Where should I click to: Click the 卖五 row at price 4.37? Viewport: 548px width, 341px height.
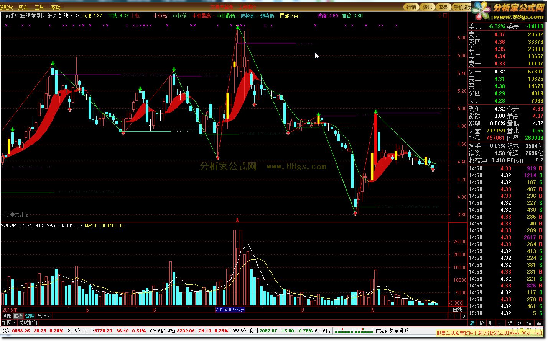[x=506, y=34]
